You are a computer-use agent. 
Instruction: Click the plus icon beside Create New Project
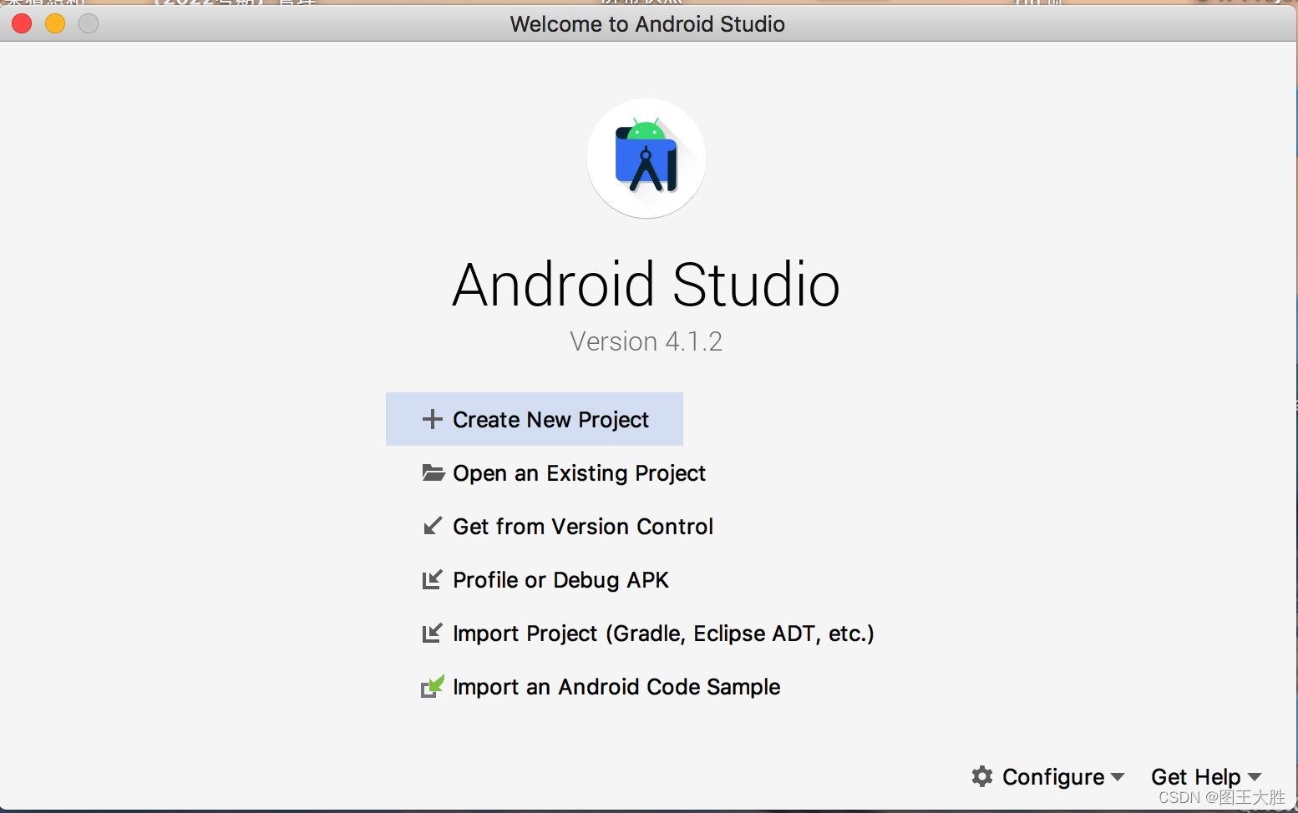click(x=432, y=419)
